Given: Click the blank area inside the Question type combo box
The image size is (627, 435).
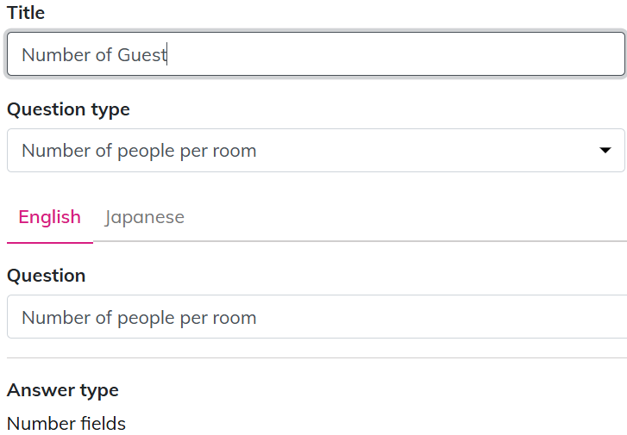Looking at the screenshot, I should coord(431,151).
